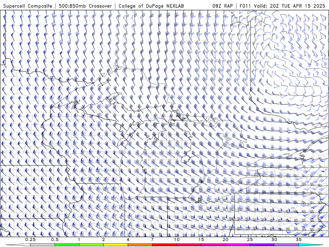Click the 10 color scale label
The height and width of the screenshot is (247, 329).
pos(177,240)
